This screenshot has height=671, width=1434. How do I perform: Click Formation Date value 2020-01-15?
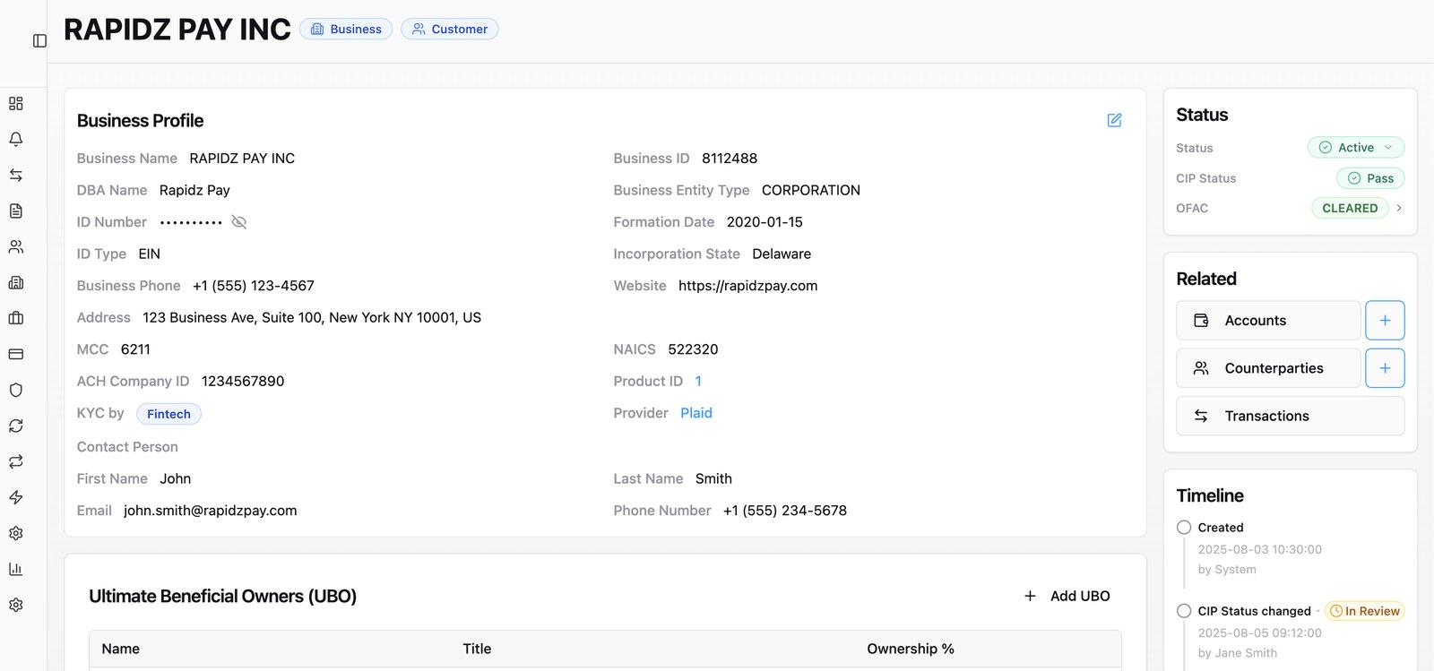pyautogui.click(x=765, y=222)
